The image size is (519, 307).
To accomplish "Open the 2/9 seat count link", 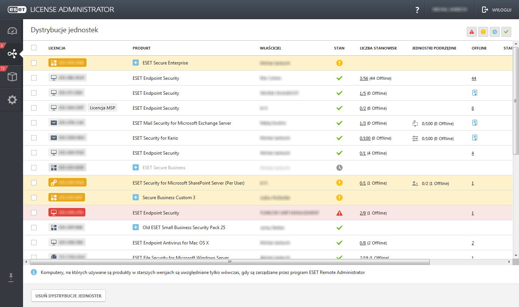I will (363, 213).
